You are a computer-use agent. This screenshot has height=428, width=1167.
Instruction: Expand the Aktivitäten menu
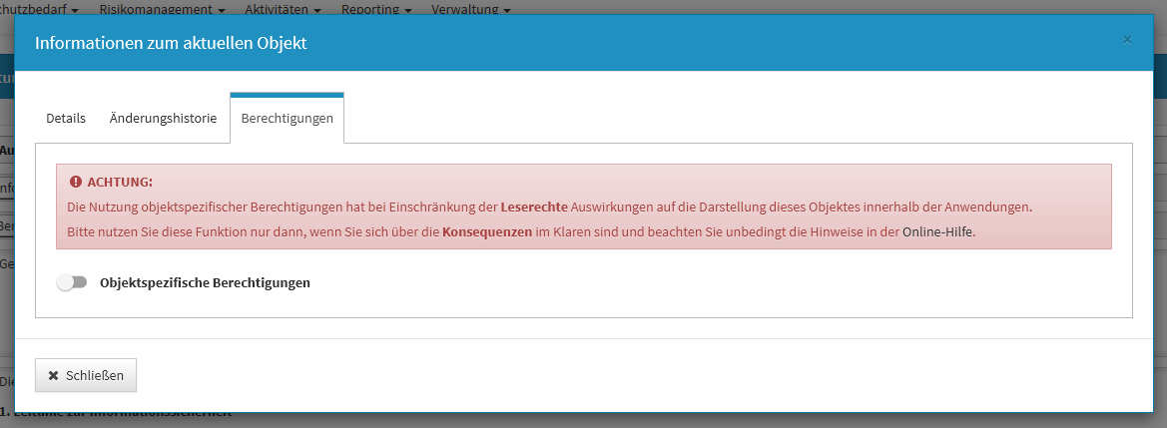click(283, 10)
